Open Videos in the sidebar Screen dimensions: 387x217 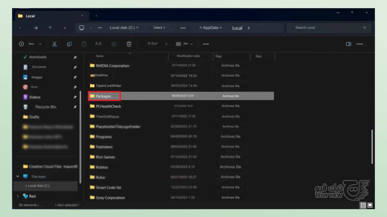click(34, 97)
